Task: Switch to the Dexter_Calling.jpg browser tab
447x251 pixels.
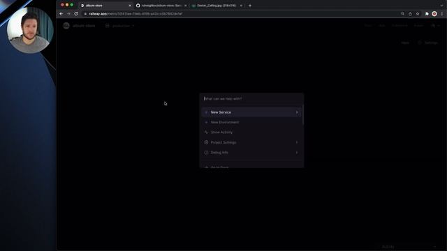Action: pos(216,6)
